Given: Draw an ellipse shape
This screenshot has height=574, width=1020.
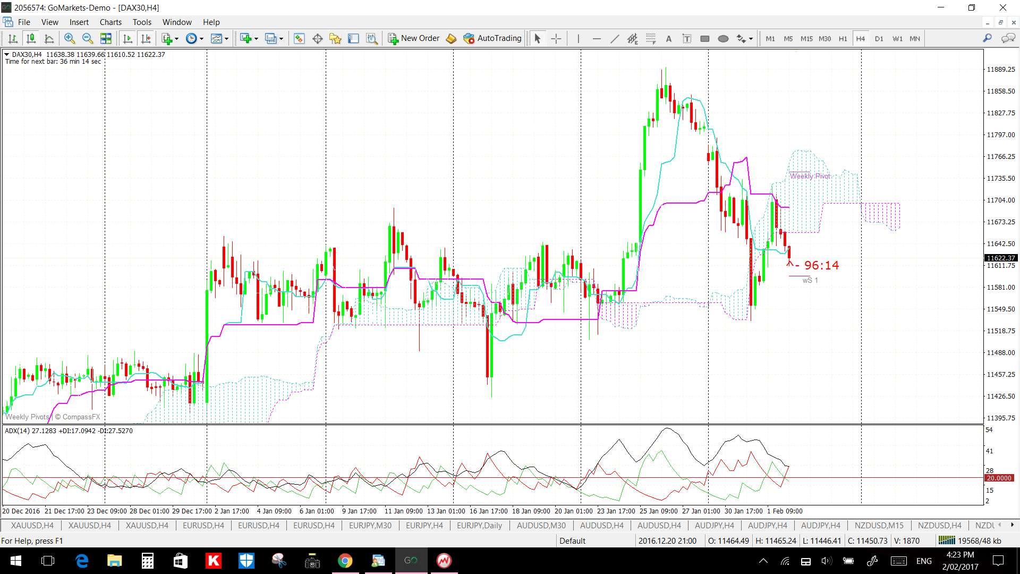Looking at the screenshot, I should [723, 38].
